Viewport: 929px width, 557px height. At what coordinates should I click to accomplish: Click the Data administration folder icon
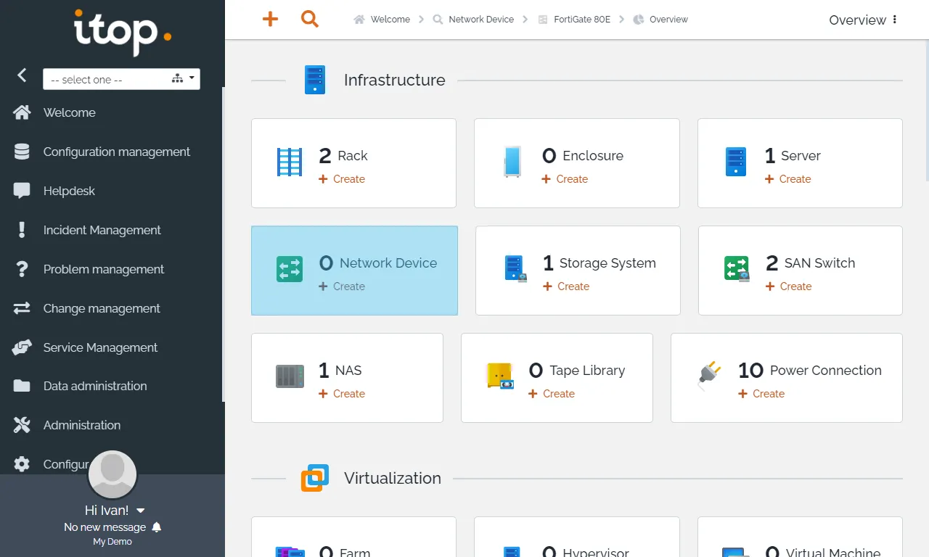coord(22,386)
